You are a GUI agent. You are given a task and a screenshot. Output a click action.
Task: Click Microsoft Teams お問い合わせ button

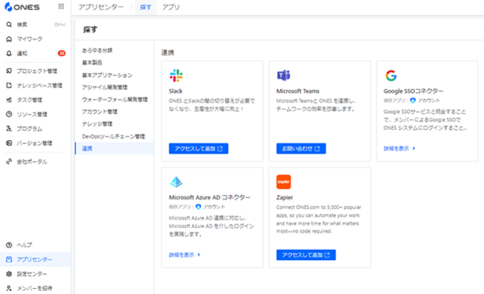point(301,149)
